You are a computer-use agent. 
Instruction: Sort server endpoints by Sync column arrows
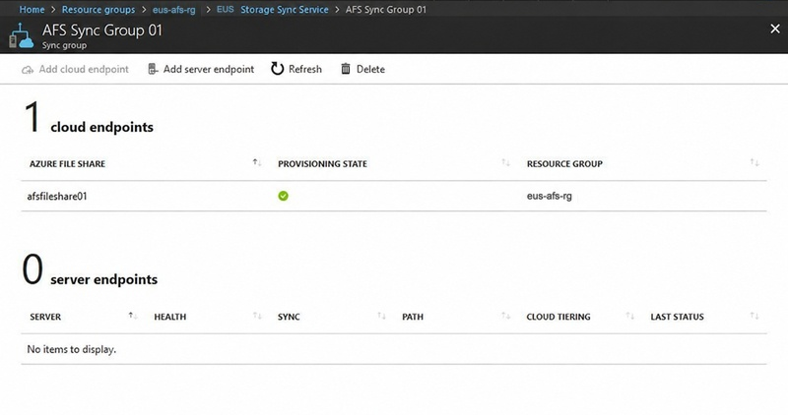pyautogui.click(x=381, y=316)
